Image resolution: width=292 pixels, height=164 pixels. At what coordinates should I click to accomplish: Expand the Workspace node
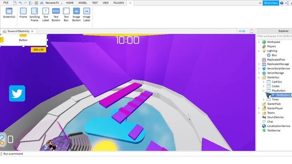(x=259, y=42)
